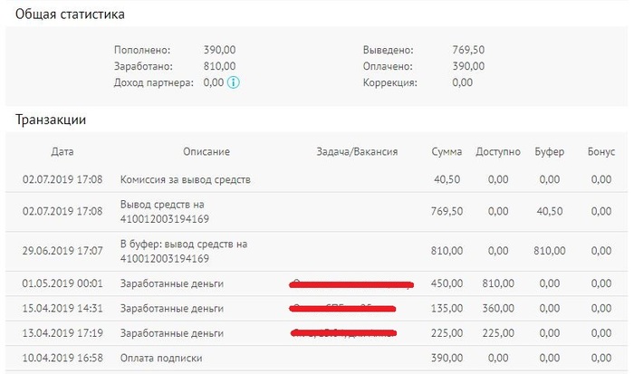Open redacted task link in 15.04.2019 row
The height and width of the screenshot is (374, 634).
tap(344, 309)
